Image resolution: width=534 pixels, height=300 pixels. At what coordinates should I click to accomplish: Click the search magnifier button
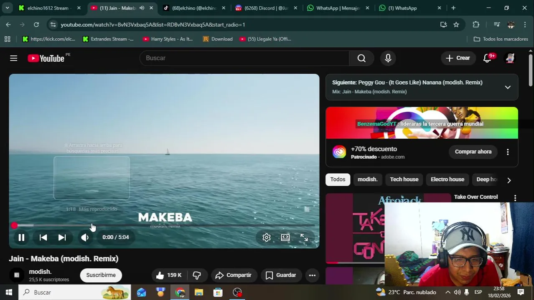coord(361,58)
